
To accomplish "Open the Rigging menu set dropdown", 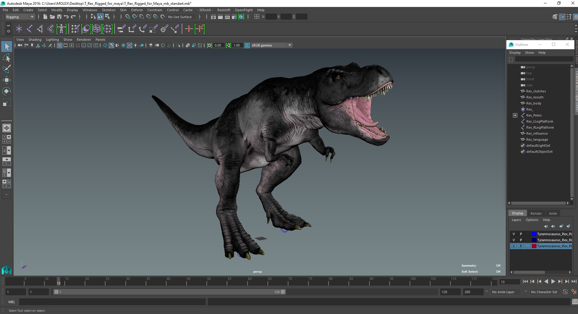I will click(x=20, y=17).
